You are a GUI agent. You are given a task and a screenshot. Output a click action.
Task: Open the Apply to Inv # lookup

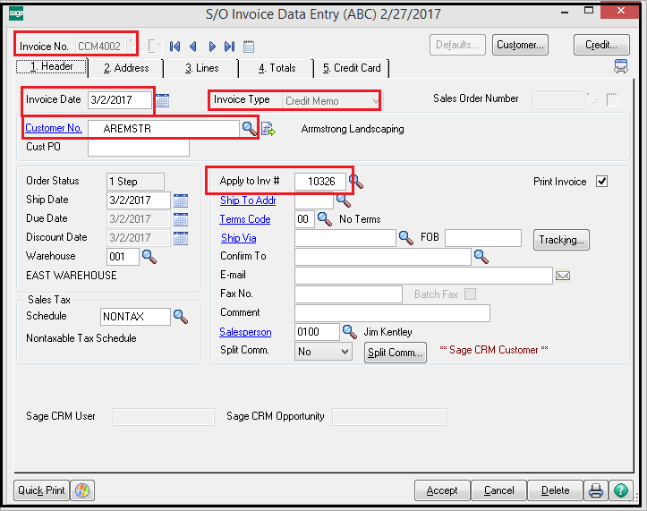(x=356, y=181)
